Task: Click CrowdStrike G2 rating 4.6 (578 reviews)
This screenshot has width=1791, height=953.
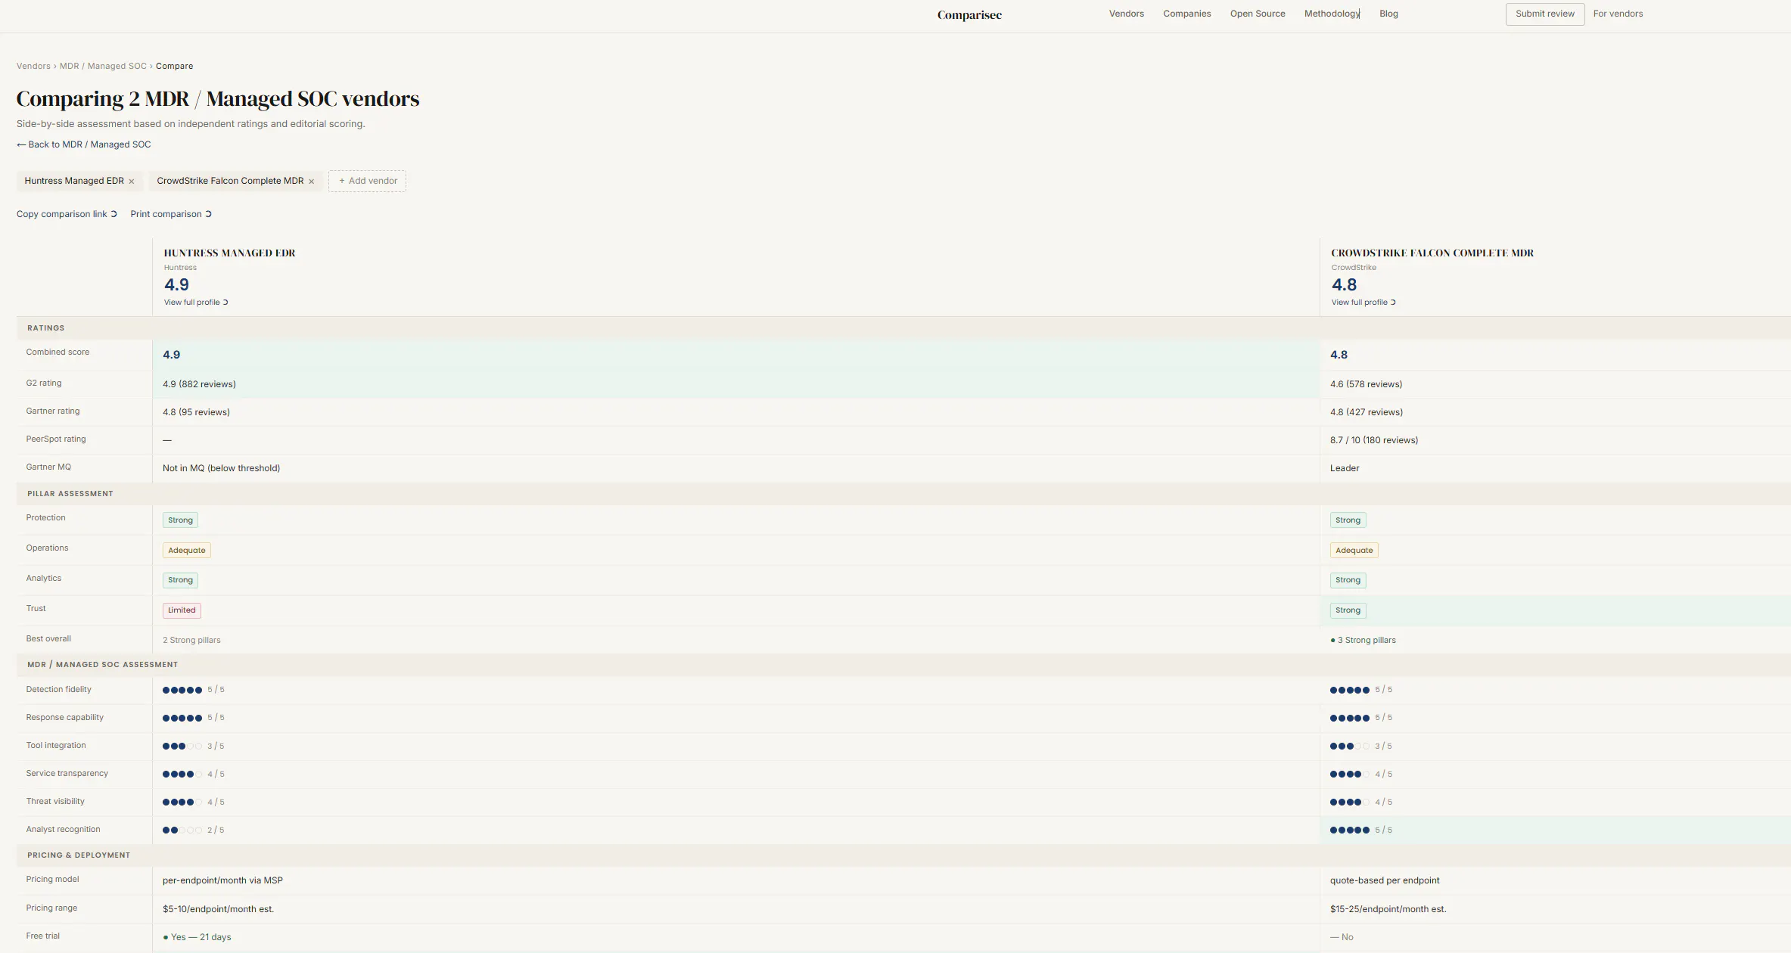Action: (1366, 384)
